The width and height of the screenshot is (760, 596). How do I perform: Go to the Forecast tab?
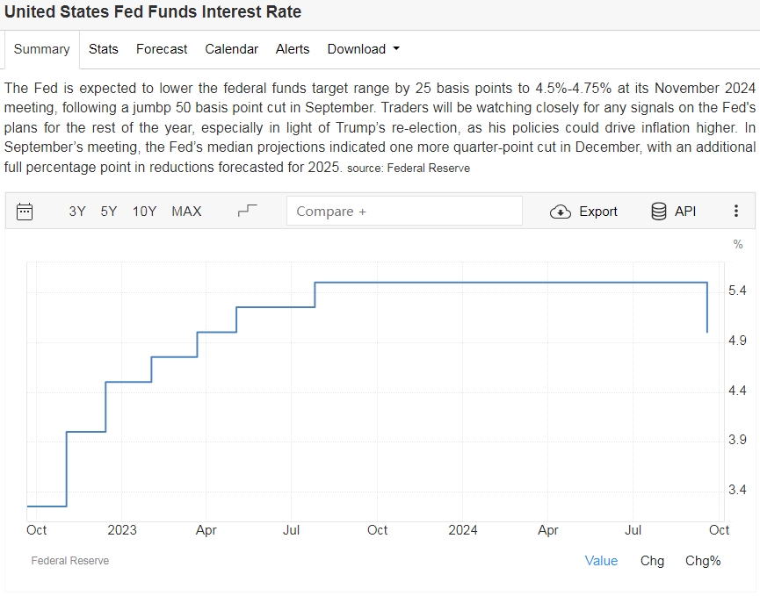[162, 49]
